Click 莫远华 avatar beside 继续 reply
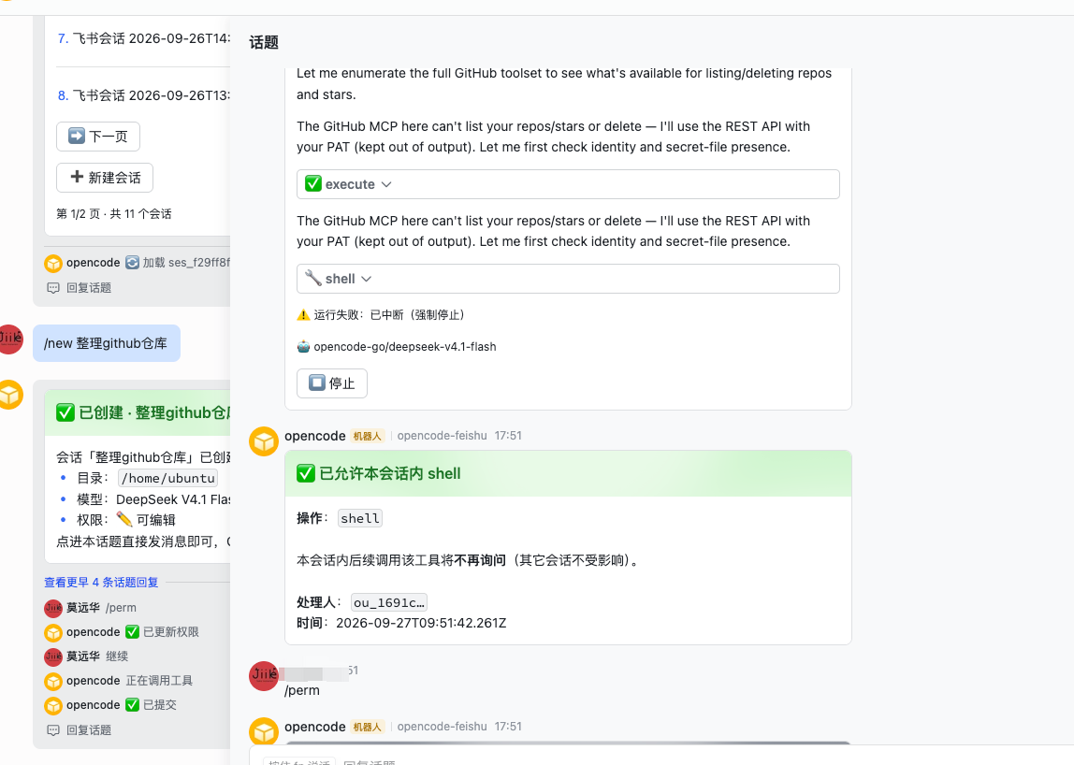Screen dimensions: 1074x765 pyautogui.click(x=53, y=657)
